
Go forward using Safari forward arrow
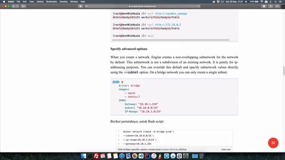pos(17,6)
